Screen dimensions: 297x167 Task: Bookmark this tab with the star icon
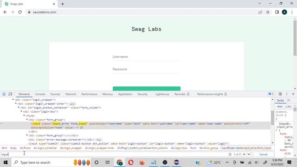point(268,12)
